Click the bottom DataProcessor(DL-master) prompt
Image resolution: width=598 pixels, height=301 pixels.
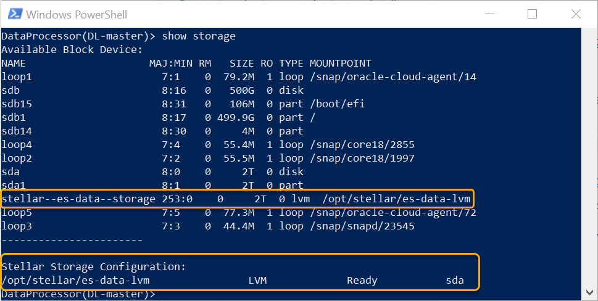[78, 294]
